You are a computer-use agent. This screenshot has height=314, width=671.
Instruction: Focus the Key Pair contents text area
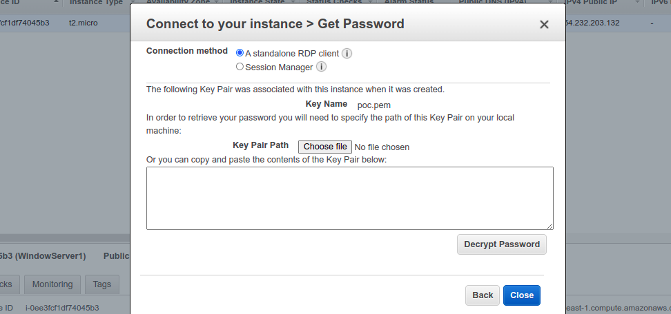click(349, 198)
